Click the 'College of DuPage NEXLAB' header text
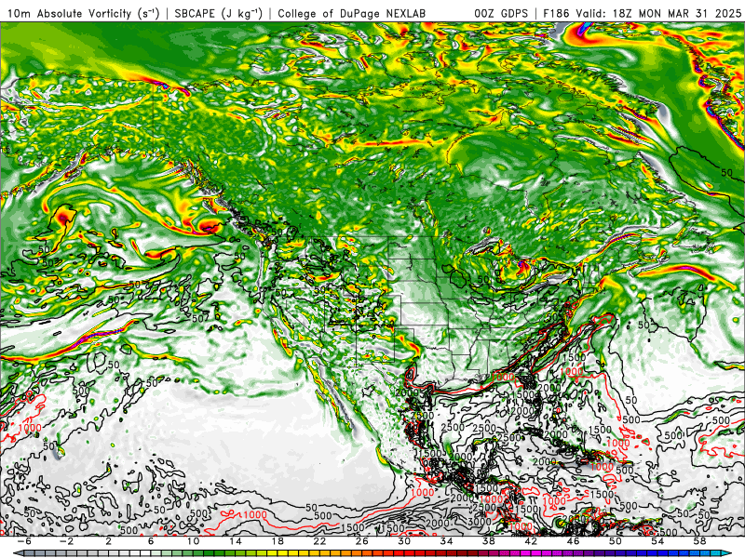745x558 pixels. pos(352,14)
